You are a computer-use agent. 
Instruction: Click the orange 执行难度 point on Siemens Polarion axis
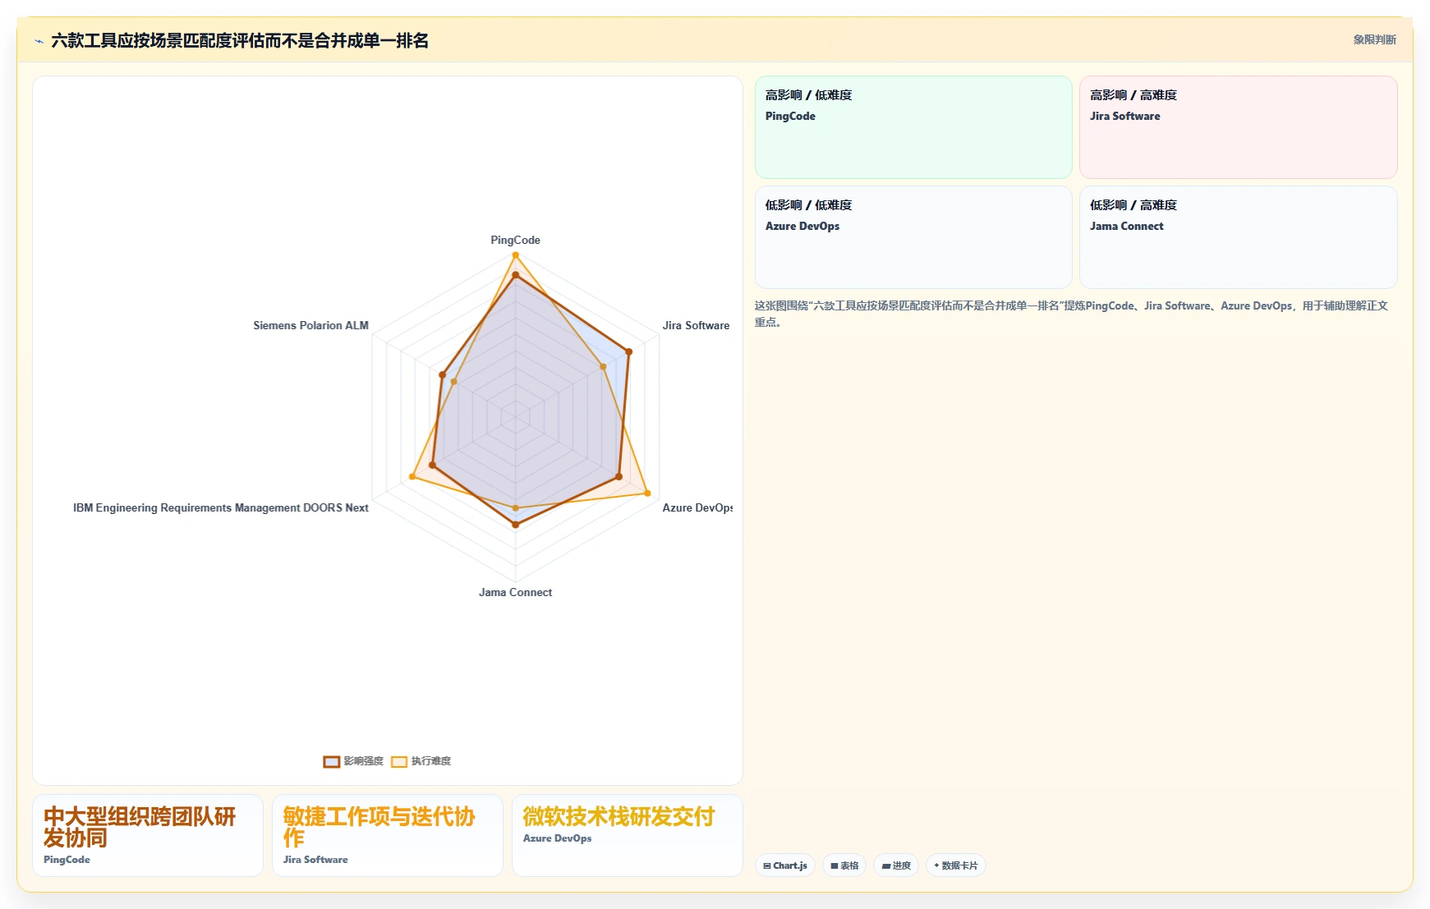tap(453, 382)
